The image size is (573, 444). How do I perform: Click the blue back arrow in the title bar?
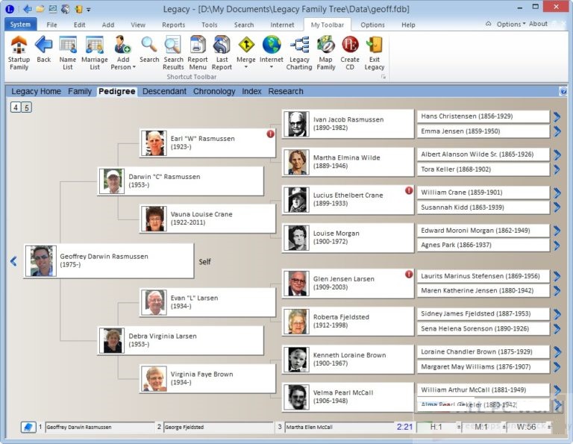pyautogui.click(x=28, y=9)
